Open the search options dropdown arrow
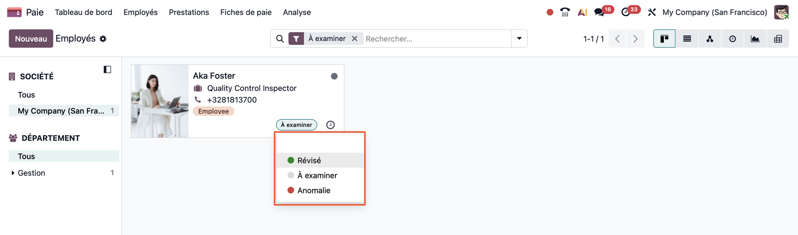 [x=519, y=39]
